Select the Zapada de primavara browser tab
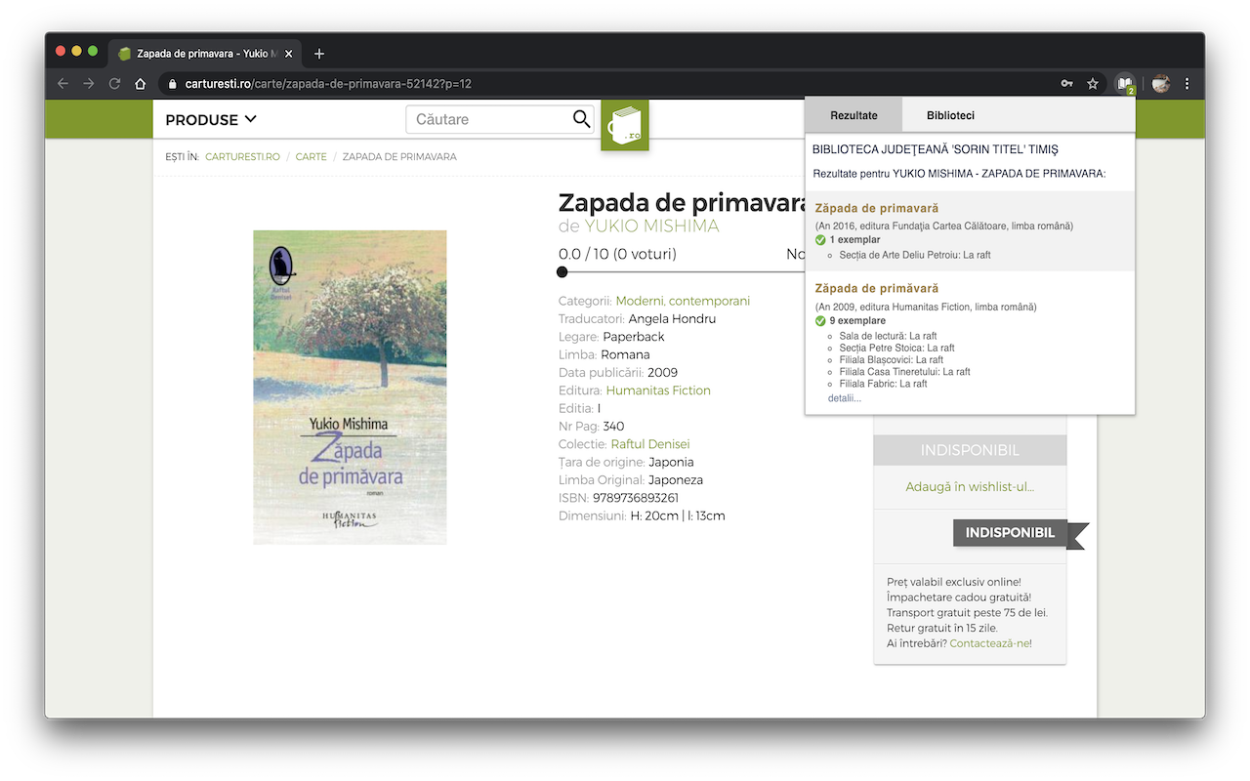The height and width of the screenshot is (781, 1250). [207, 54]
